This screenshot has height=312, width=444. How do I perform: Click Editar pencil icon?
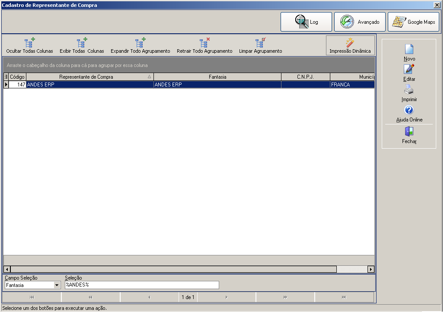point(409,69)
